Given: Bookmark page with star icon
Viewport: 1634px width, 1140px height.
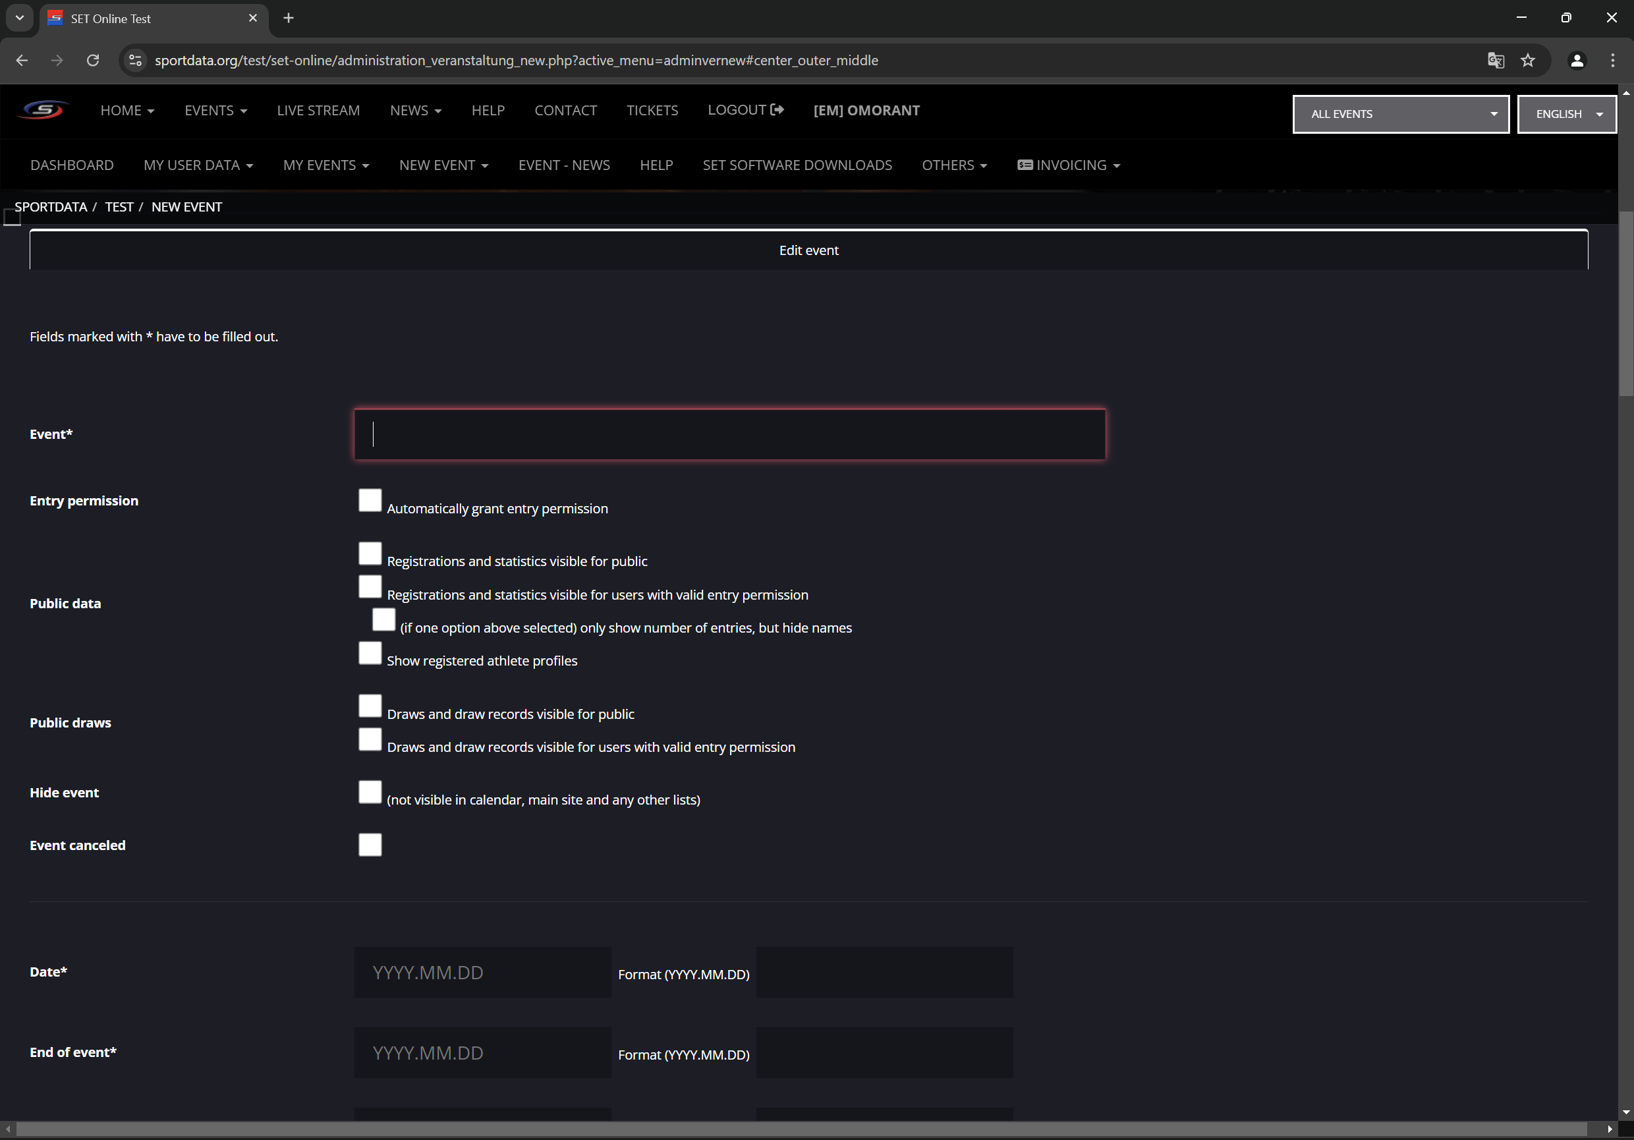Looking at the screenshot, I should click(x=1528, y=61).
